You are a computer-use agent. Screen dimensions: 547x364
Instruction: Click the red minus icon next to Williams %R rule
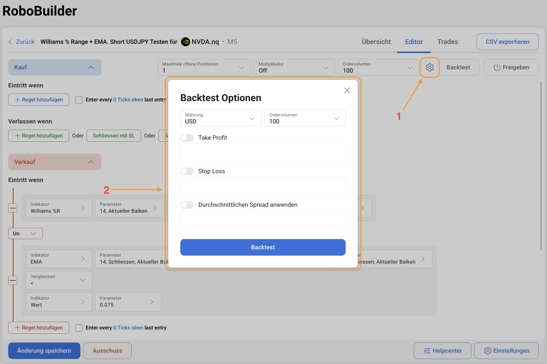13,208
